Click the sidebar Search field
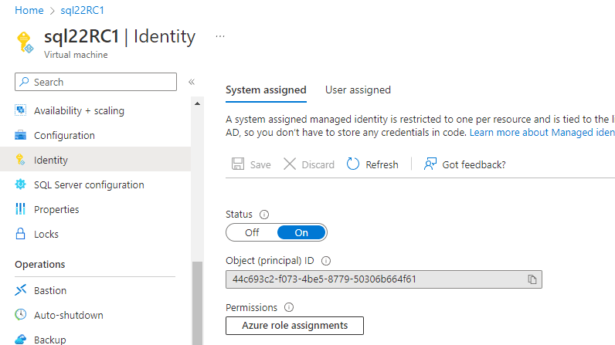The image size is (615, 345). pyautogui.click(x=96, y=82)
